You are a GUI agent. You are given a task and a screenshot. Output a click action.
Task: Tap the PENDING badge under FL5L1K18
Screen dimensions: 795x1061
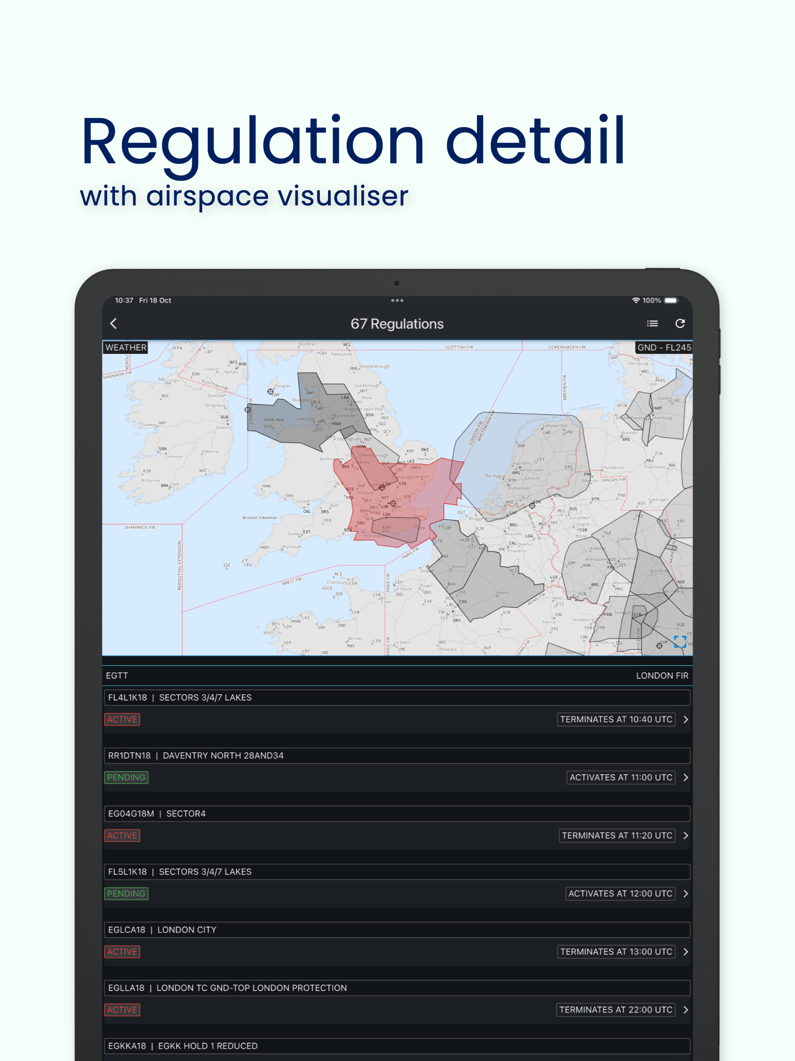tap(126, 894)
